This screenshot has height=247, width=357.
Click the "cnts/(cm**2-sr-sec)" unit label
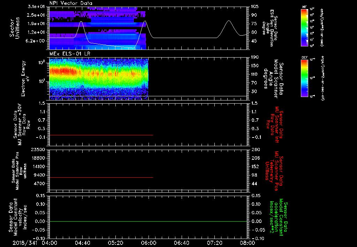pos(322,28)
